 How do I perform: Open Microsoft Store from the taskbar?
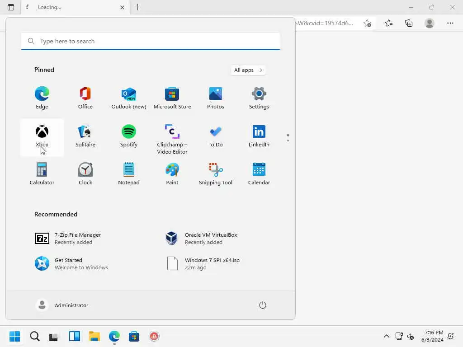click(134, 336)
